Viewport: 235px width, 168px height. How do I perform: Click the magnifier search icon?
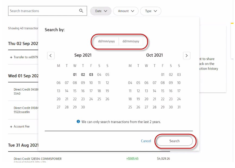pyautogui.click(x=81, y=11)
